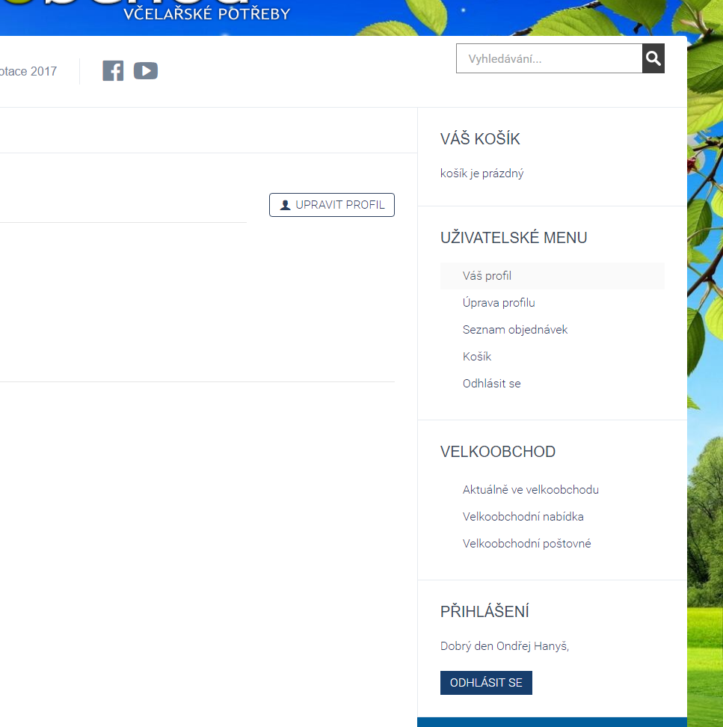
Task: Select Úprava profilu menu item
Action: click(499, 303)
